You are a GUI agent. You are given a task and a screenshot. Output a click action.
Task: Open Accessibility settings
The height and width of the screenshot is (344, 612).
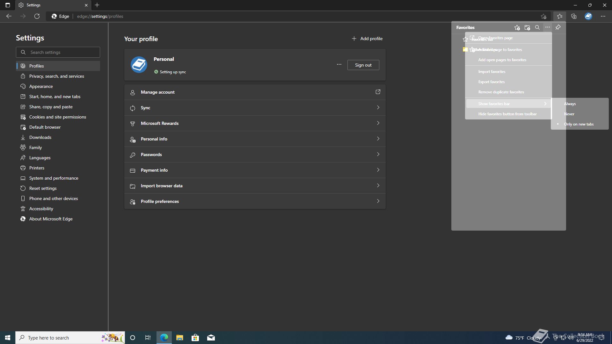[58, 209]
